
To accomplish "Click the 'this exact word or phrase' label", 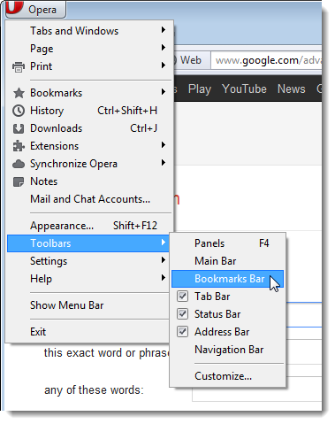I will click(x=107, y=353).
